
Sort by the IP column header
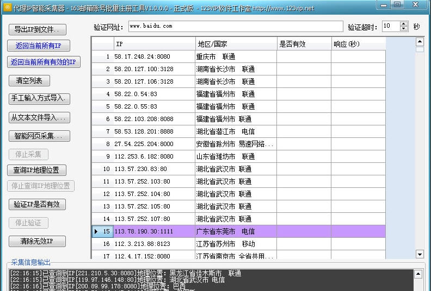[154, 44]
